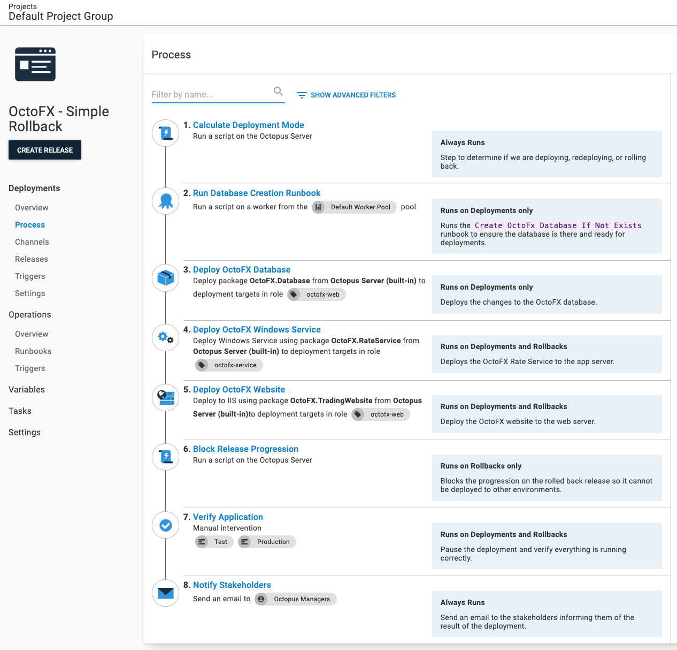Open the Run Database Creation Runbook step link
The height and width of the screenshot is (650, 677).
click(257, 193)
